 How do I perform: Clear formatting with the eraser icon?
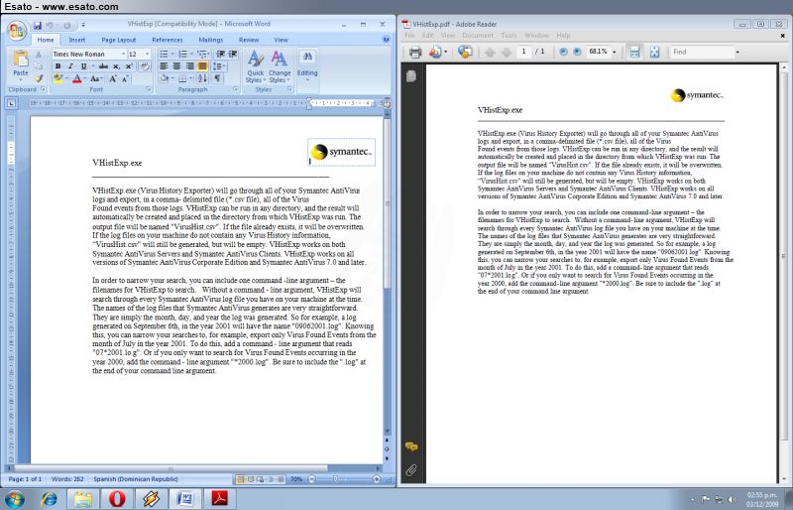(144, 66)
